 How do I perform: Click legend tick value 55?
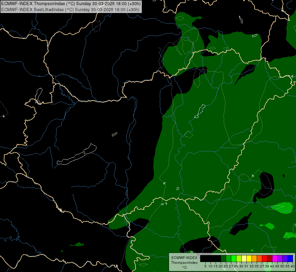(x=288, y=266)
